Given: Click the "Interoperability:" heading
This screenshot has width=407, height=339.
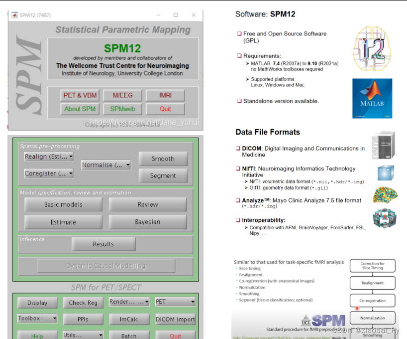Looking at the screenshot, I should click(x=264, y=220).
